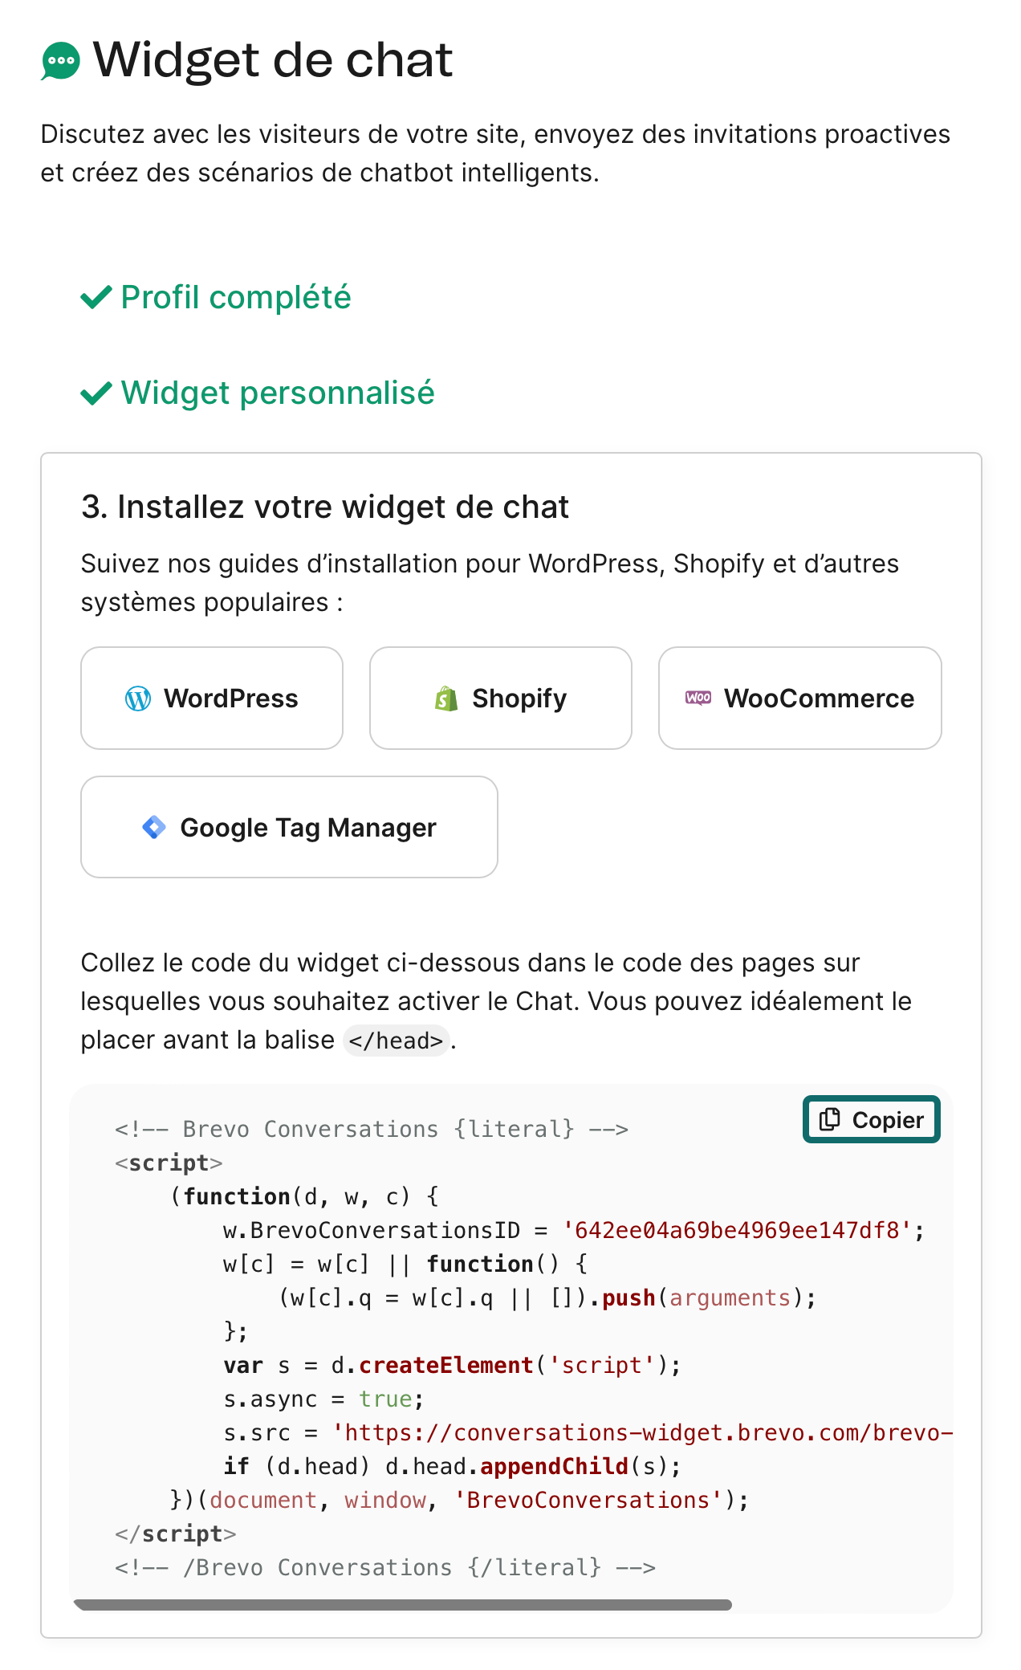Click the inline </head> code tag
This screenshot has width=1021, height=1670.
[x=396, y=1041]
